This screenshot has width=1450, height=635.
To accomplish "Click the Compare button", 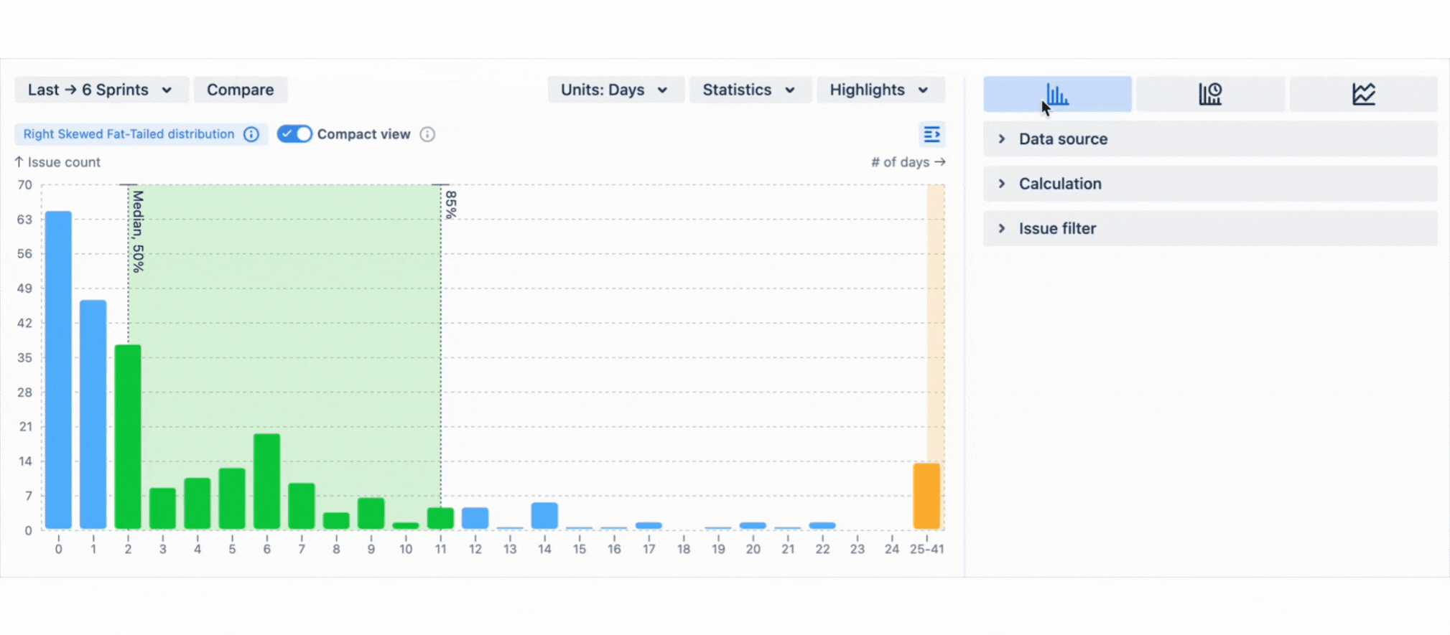I will click(241, 90).
